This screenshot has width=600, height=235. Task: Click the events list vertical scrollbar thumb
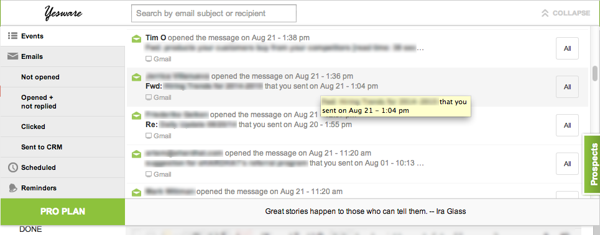pyautogui.click(x=595, y=73)
